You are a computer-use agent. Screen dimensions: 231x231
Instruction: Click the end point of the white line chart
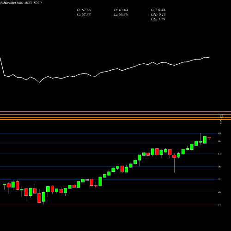tap(209, 58)
